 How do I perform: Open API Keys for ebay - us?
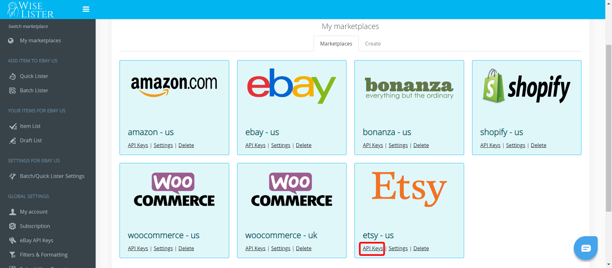(255, 145)
